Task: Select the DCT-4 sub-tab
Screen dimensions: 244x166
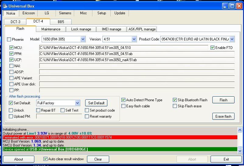Action: pyautogui.click(x=38, y=21)
